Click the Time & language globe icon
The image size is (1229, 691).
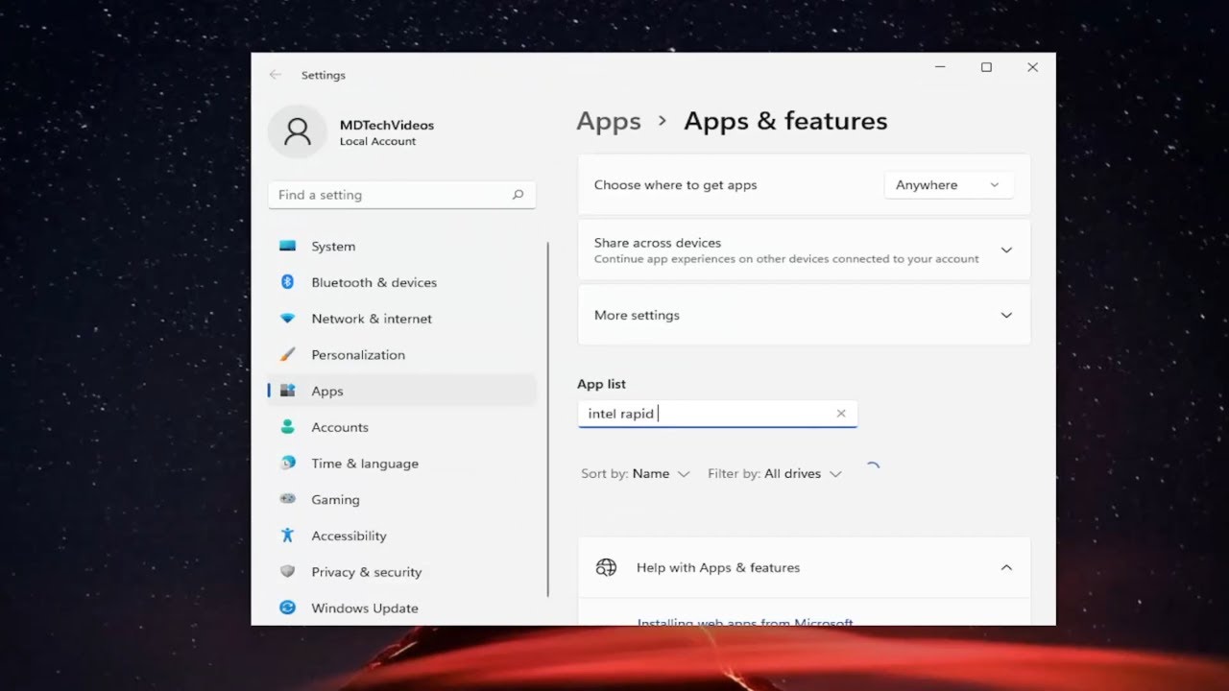coord(287,463)
